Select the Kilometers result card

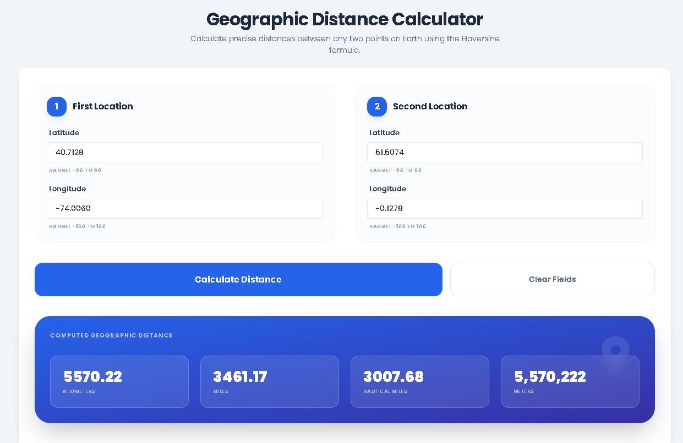click(119, 381)
